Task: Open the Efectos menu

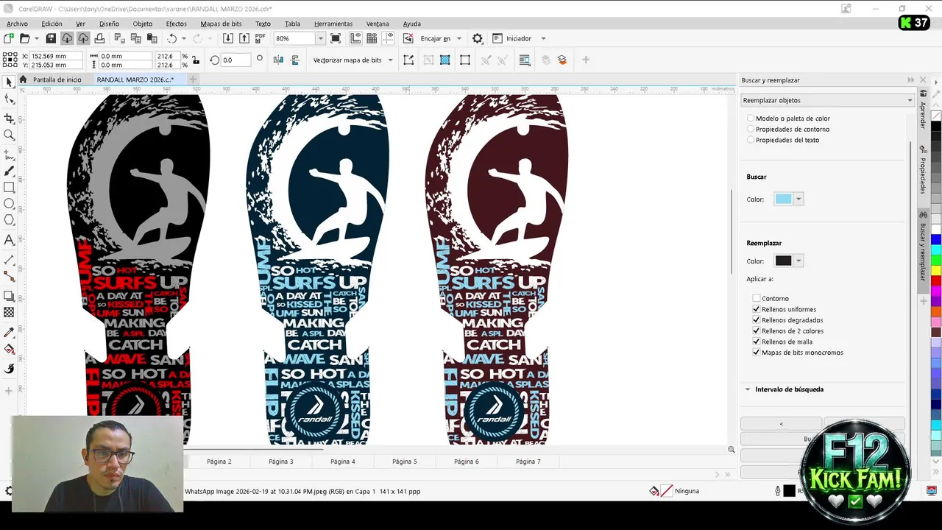Action: (176, 24)
